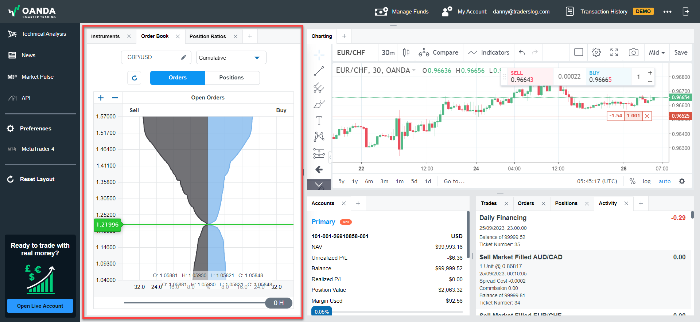Screen dimensions: 700x322
Task: Open the Compare symbols tool
Action: coord(438,52)
